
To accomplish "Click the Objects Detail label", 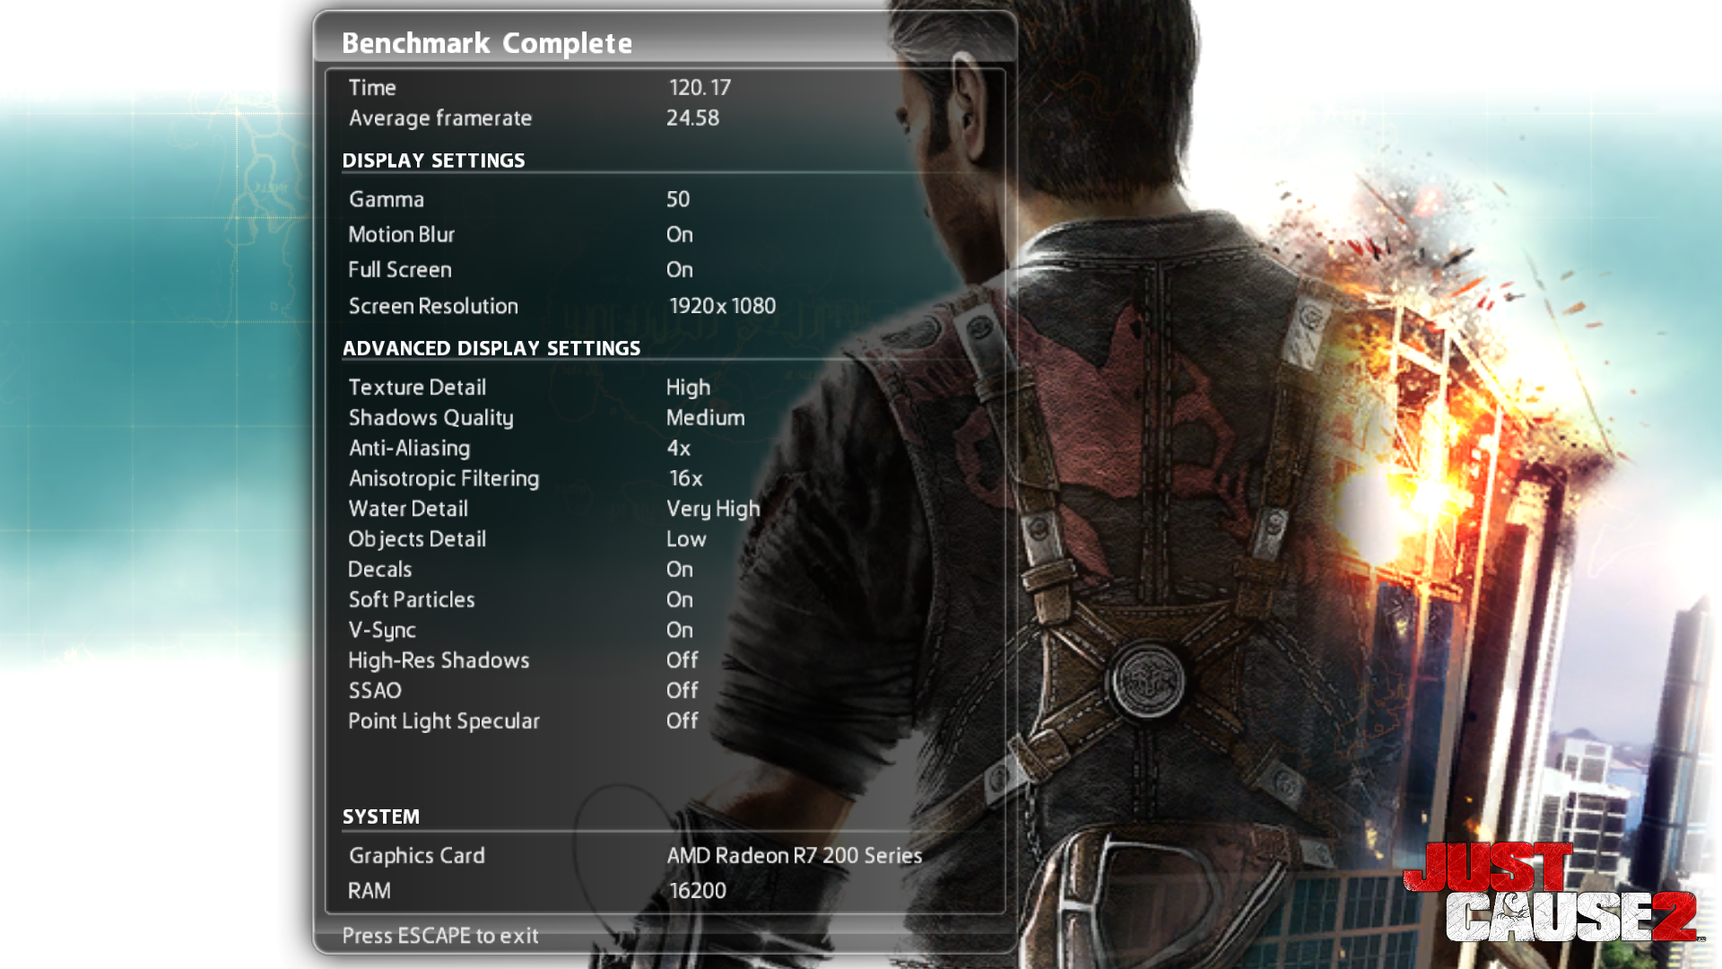I will pos(417,539).
